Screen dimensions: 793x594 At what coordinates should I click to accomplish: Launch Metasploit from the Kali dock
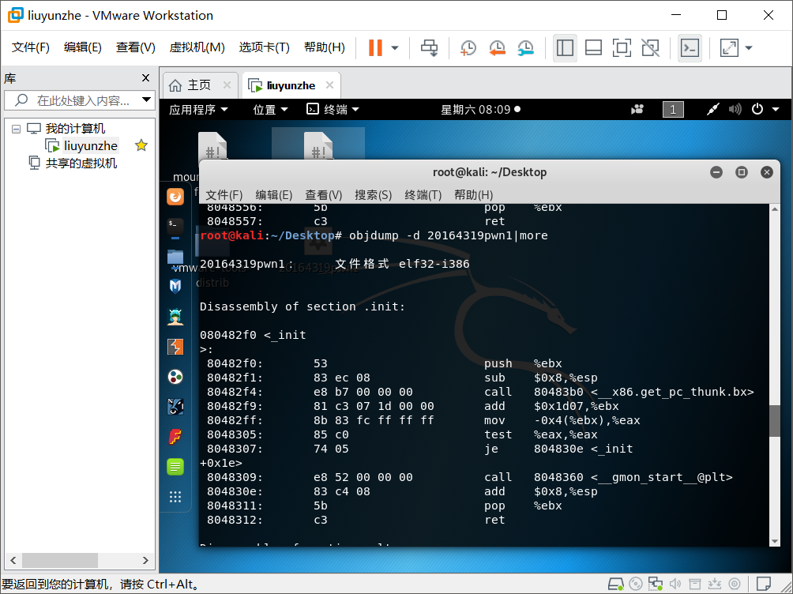pyautogui.click(x=175, y=287)
